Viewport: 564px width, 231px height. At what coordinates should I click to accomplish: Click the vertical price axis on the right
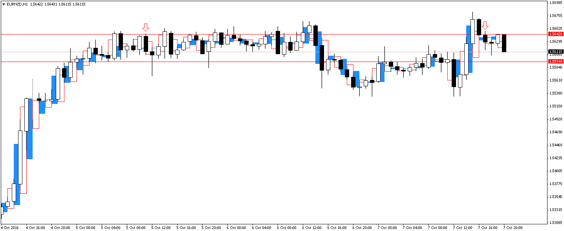pyautogui.click(x=554, y=118)
